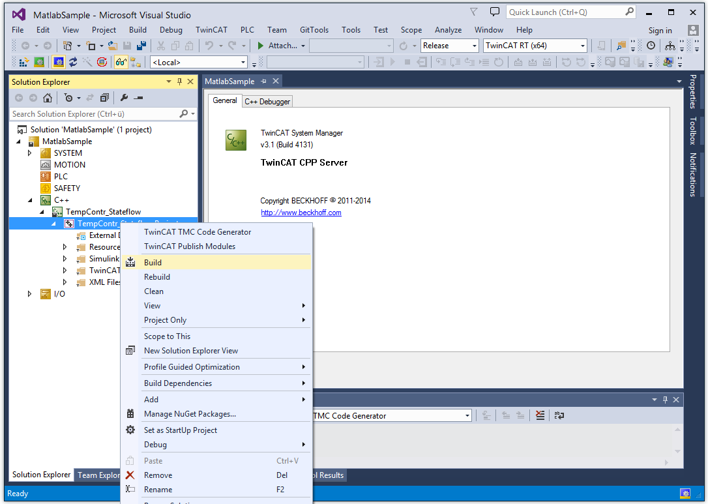Image resolution: width=708 pixels, height=504 pixels.
Task: Click the New Project toolbar icon
Action: [x=68, y=46]
